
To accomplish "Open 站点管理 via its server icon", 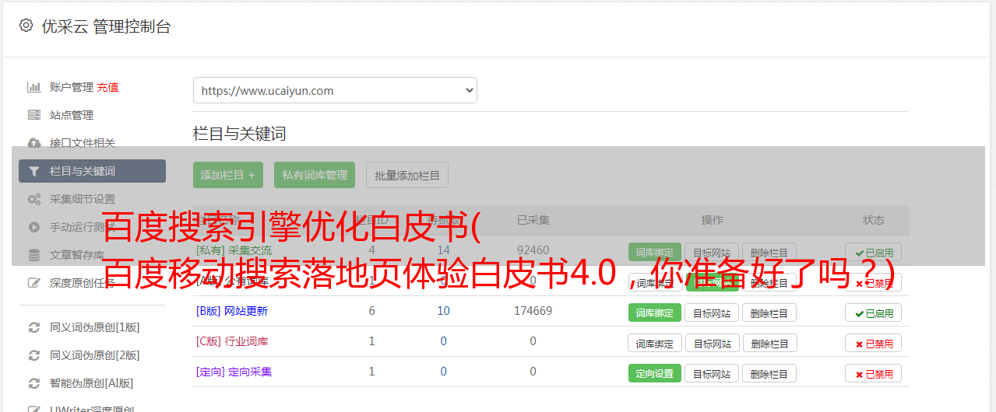I will point(33,115).
